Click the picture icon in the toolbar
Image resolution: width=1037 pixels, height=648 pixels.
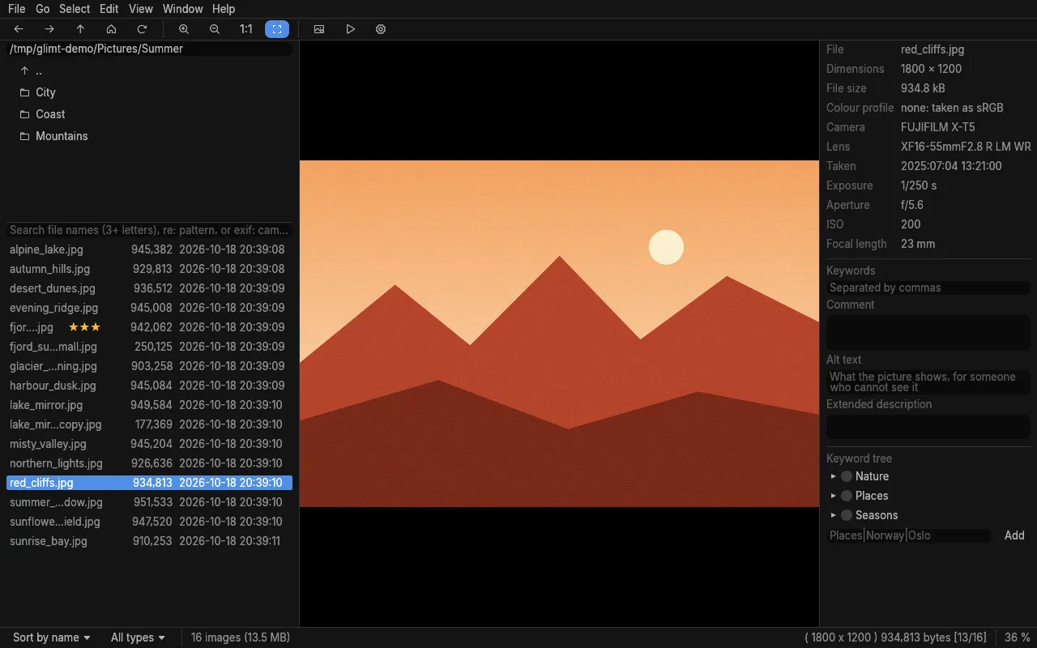pyautogui.click(x=319, y=29)
